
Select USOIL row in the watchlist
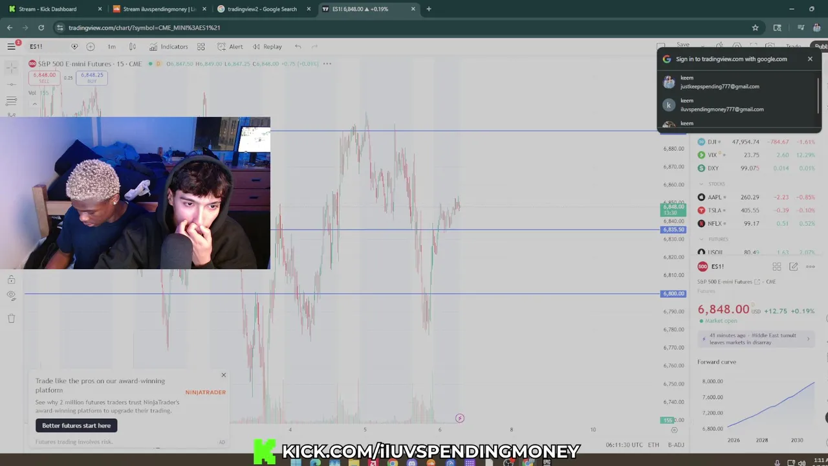tap(756, 252)
